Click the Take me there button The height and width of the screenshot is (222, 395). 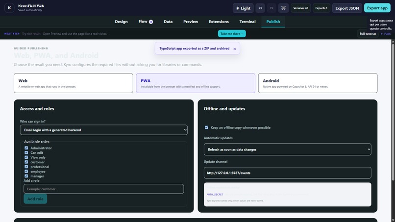click(x=232, y=33)
